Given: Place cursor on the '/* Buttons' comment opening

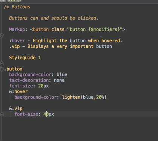Looking at the screenshot, I should 17,7.
